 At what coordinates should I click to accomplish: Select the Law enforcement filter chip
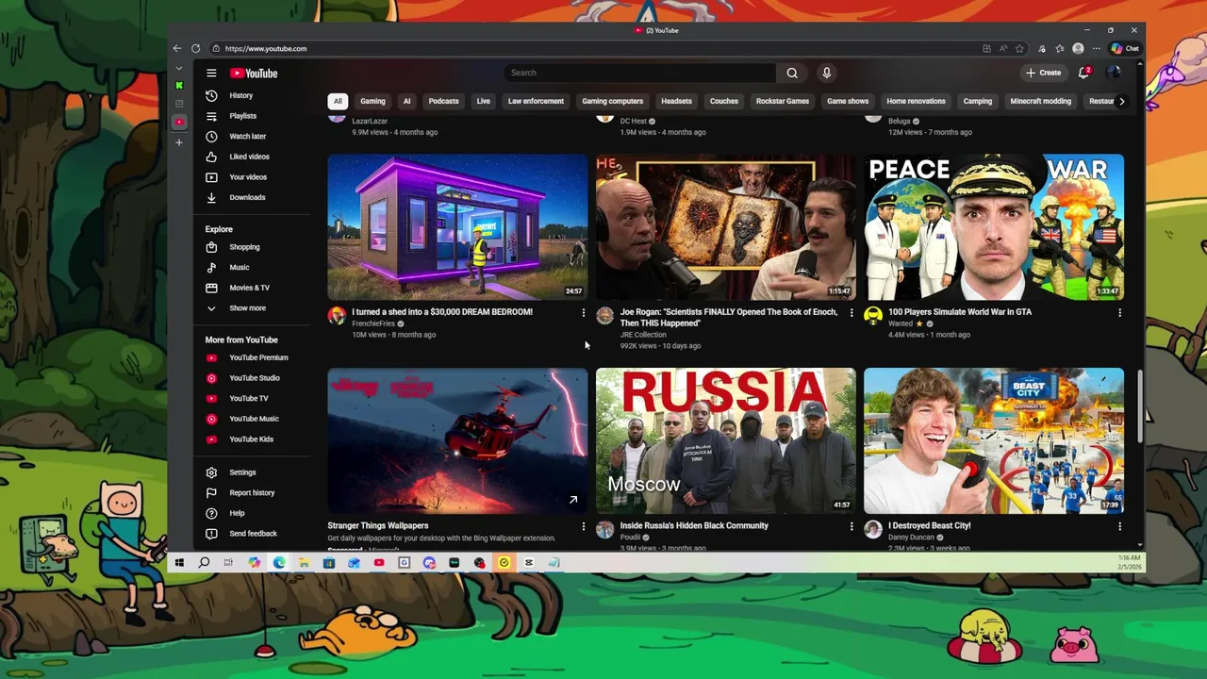pyautogui.click(x=536, y=101)
